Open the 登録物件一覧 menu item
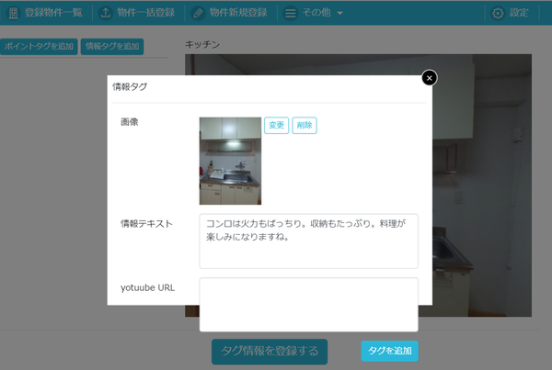This screenshot has width=552, height=370. [x=54, y=13]
